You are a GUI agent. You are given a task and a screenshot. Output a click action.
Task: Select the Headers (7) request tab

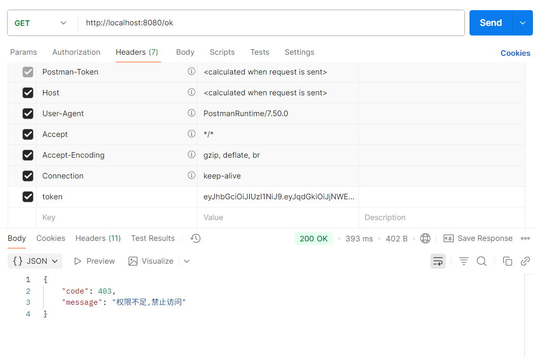click(137, 52)
